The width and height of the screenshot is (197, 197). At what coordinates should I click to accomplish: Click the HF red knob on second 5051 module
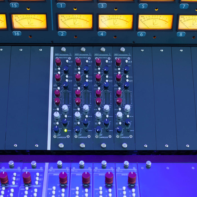pyautogui.click(x=78, y=62)
